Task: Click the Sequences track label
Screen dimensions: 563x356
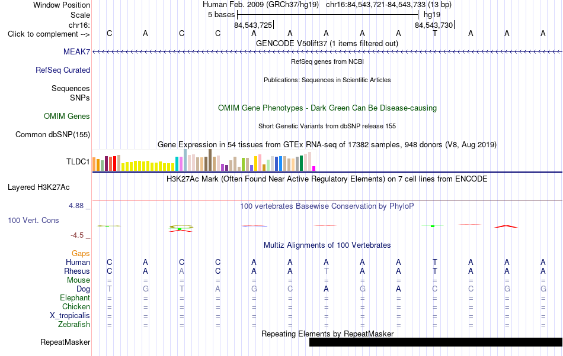Action: (x=71, y=89)
